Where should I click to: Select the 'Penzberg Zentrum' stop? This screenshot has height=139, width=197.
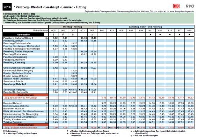pos(13,41)
